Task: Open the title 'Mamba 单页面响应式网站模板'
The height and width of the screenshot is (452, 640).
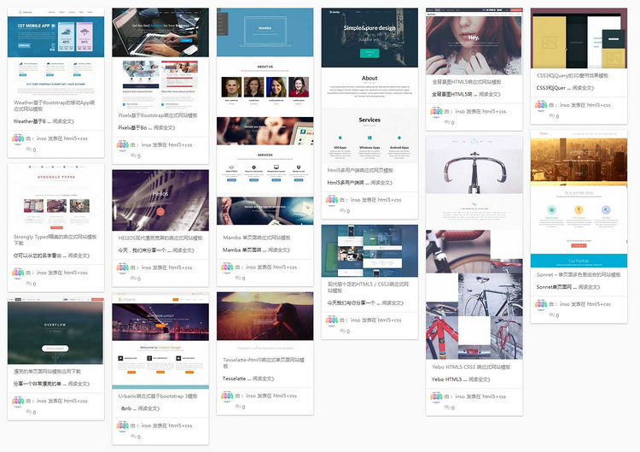Action: coord(257,238)
